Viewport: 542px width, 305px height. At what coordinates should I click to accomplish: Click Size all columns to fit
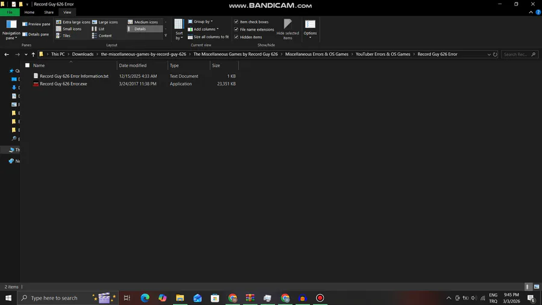(x=208, y=37)
